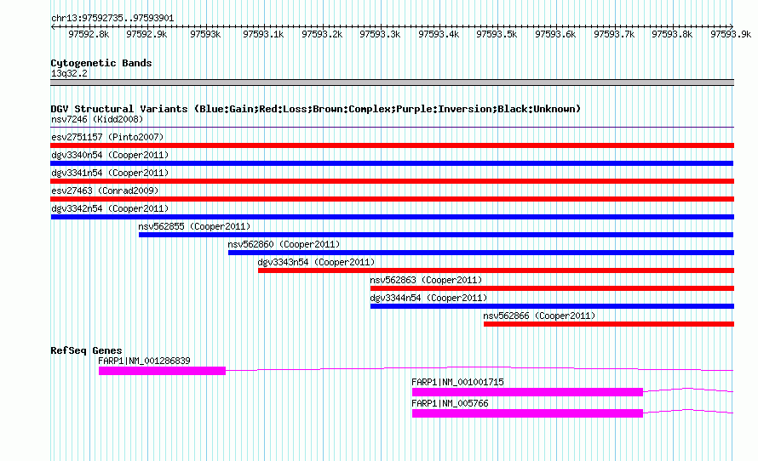Click the 13q32.2 band label
758x461 pixels.
pos(69,73)
